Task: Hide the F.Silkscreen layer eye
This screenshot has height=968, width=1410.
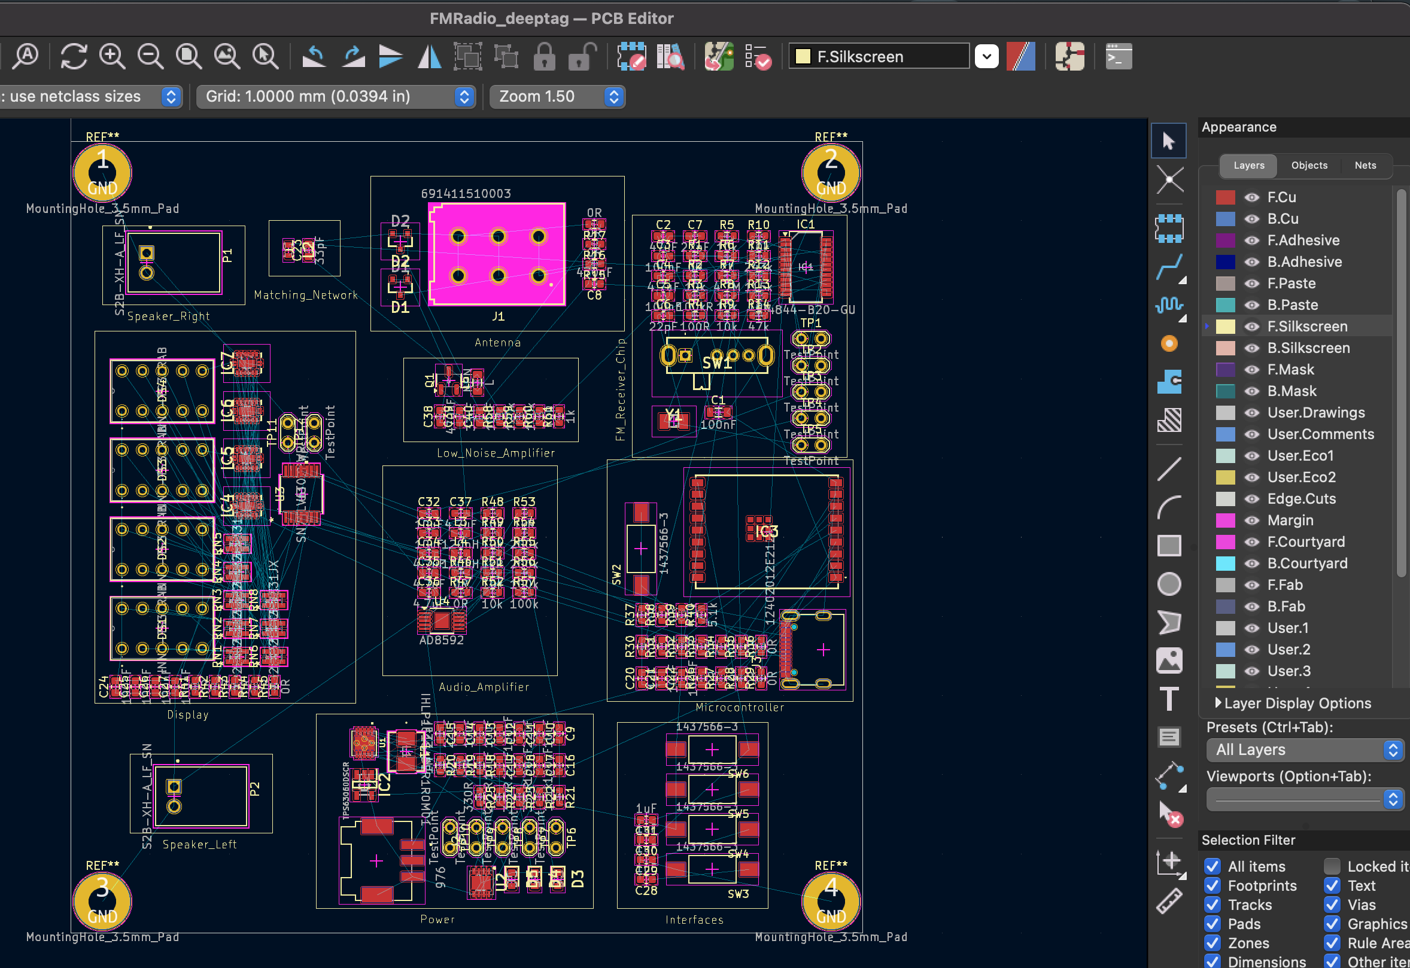Action: (1251, 326)
